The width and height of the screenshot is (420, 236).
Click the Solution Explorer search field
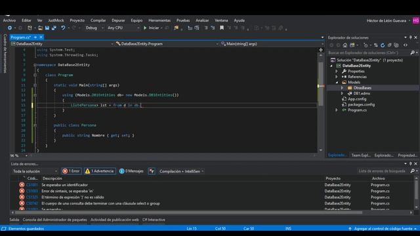pyautogui.click(x=369, y=52)
